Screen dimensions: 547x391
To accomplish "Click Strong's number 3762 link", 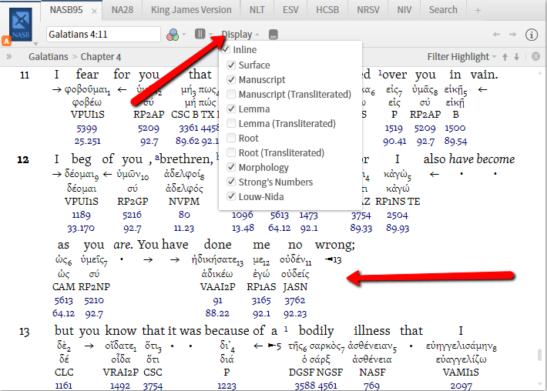I will pyautogui.click(x=295, y=300).
